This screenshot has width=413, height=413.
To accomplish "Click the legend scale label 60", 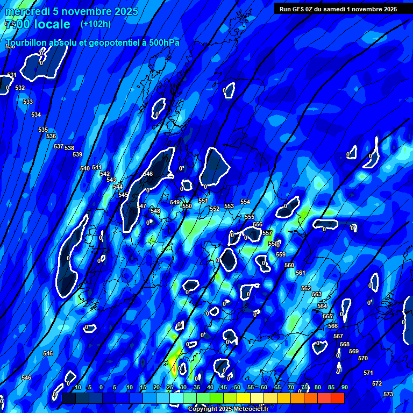I will tap(264, 388).
